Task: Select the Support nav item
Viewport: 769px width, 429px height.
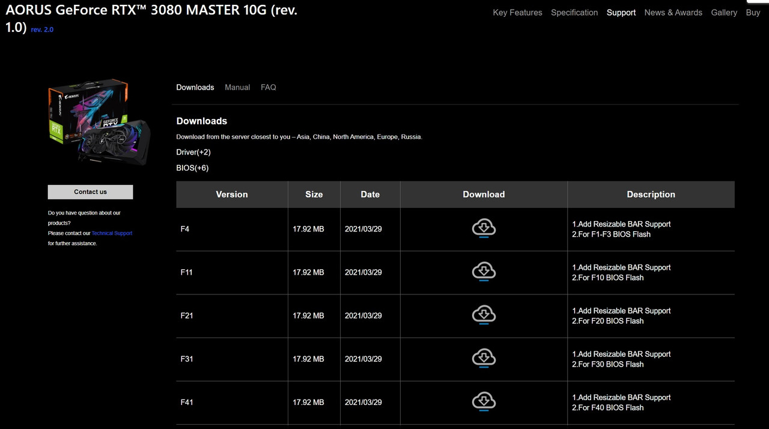Action: point(621,13)
